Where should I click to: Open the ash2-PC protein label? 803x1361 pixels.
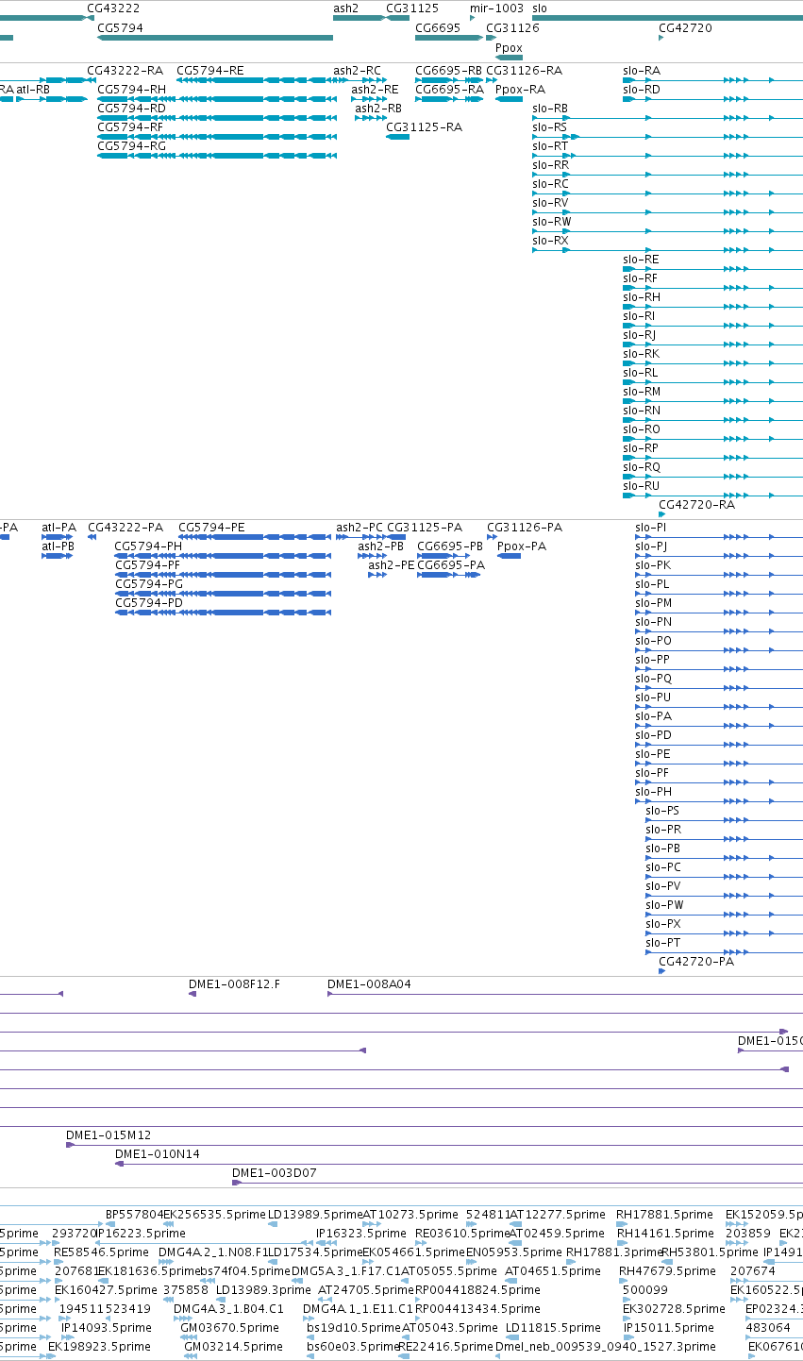click(360, 528)
